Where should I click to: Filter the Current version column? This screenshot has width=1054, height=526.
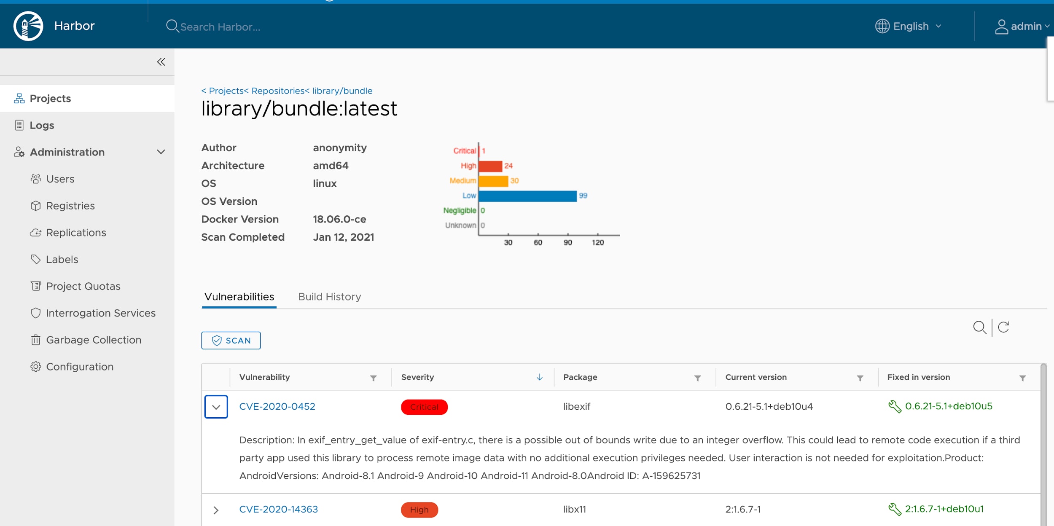coord(860,378)
